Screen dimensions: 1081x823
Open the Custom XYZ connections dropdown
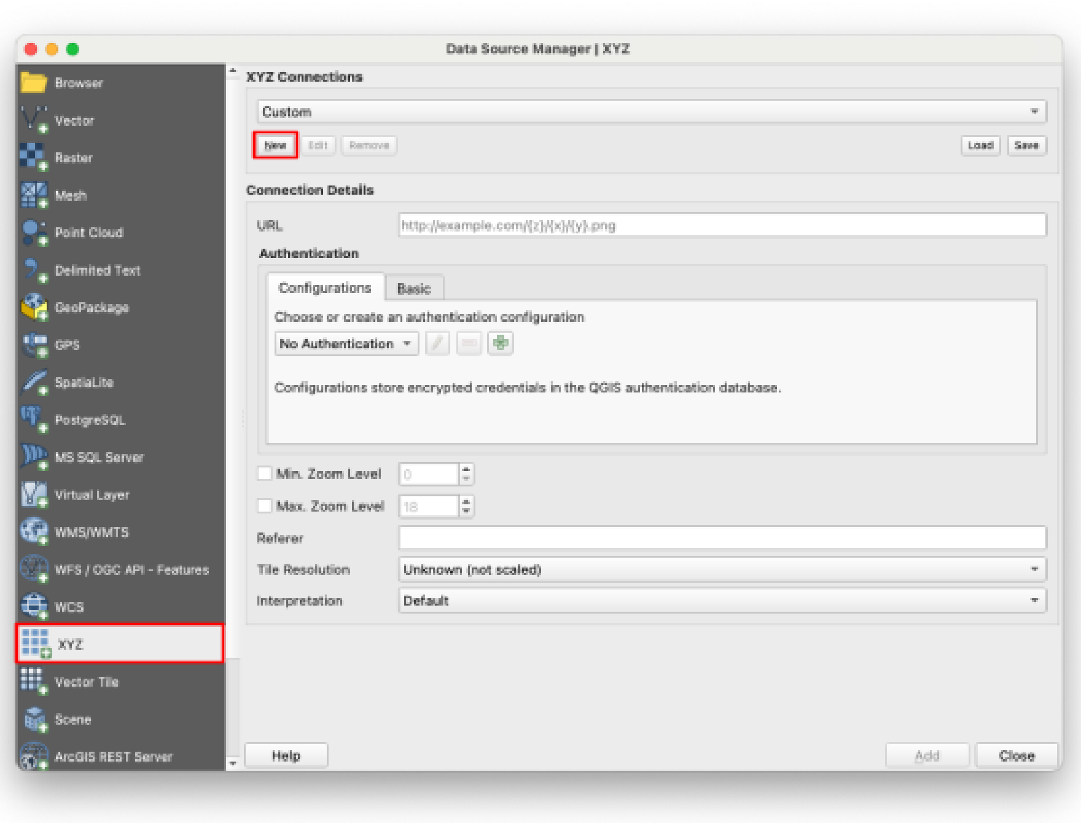(652, 112)
